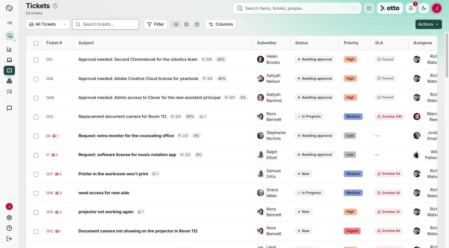Select all tickets header checkbox

click(36, 43)
